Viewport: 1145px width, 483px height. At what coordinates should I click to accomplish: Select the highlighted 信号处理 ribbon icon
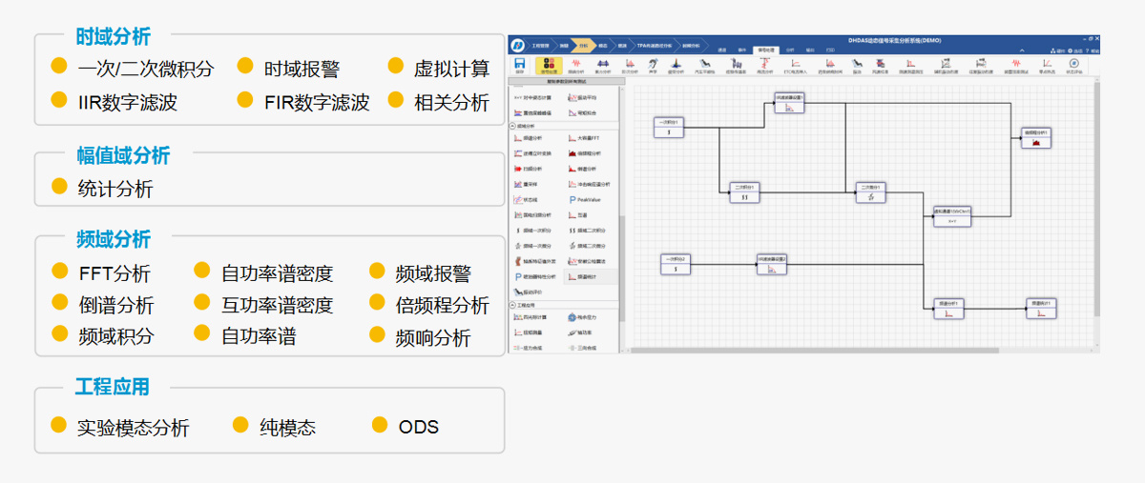click(x=549, y=65)
